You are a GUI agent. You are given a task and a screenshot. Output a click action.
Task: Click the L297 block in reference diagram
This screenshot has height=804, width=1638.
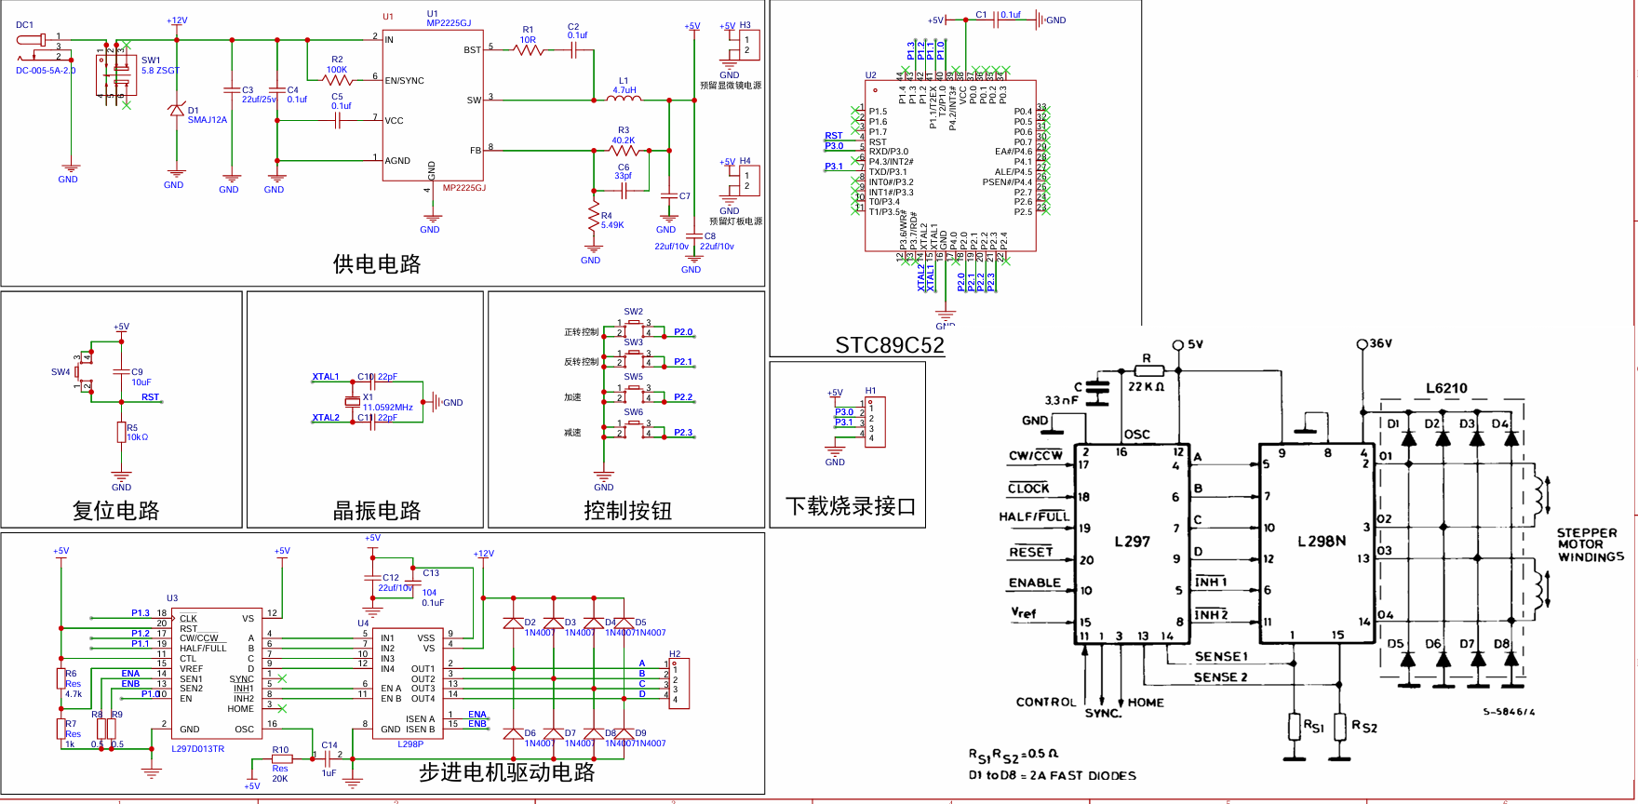tap(1135, 543)
